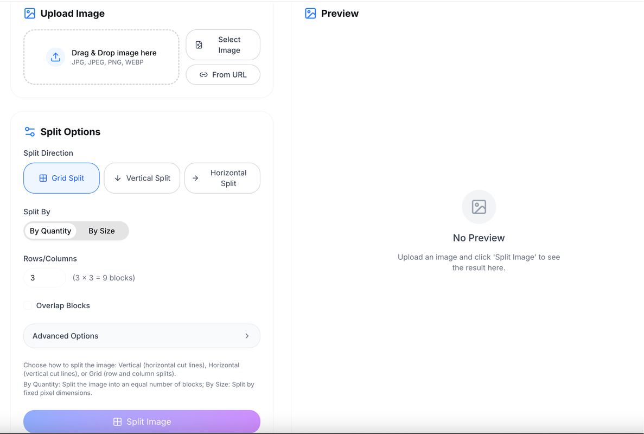Choose Grid Split direction
The image size is (644, 434).
click(62, 178)
